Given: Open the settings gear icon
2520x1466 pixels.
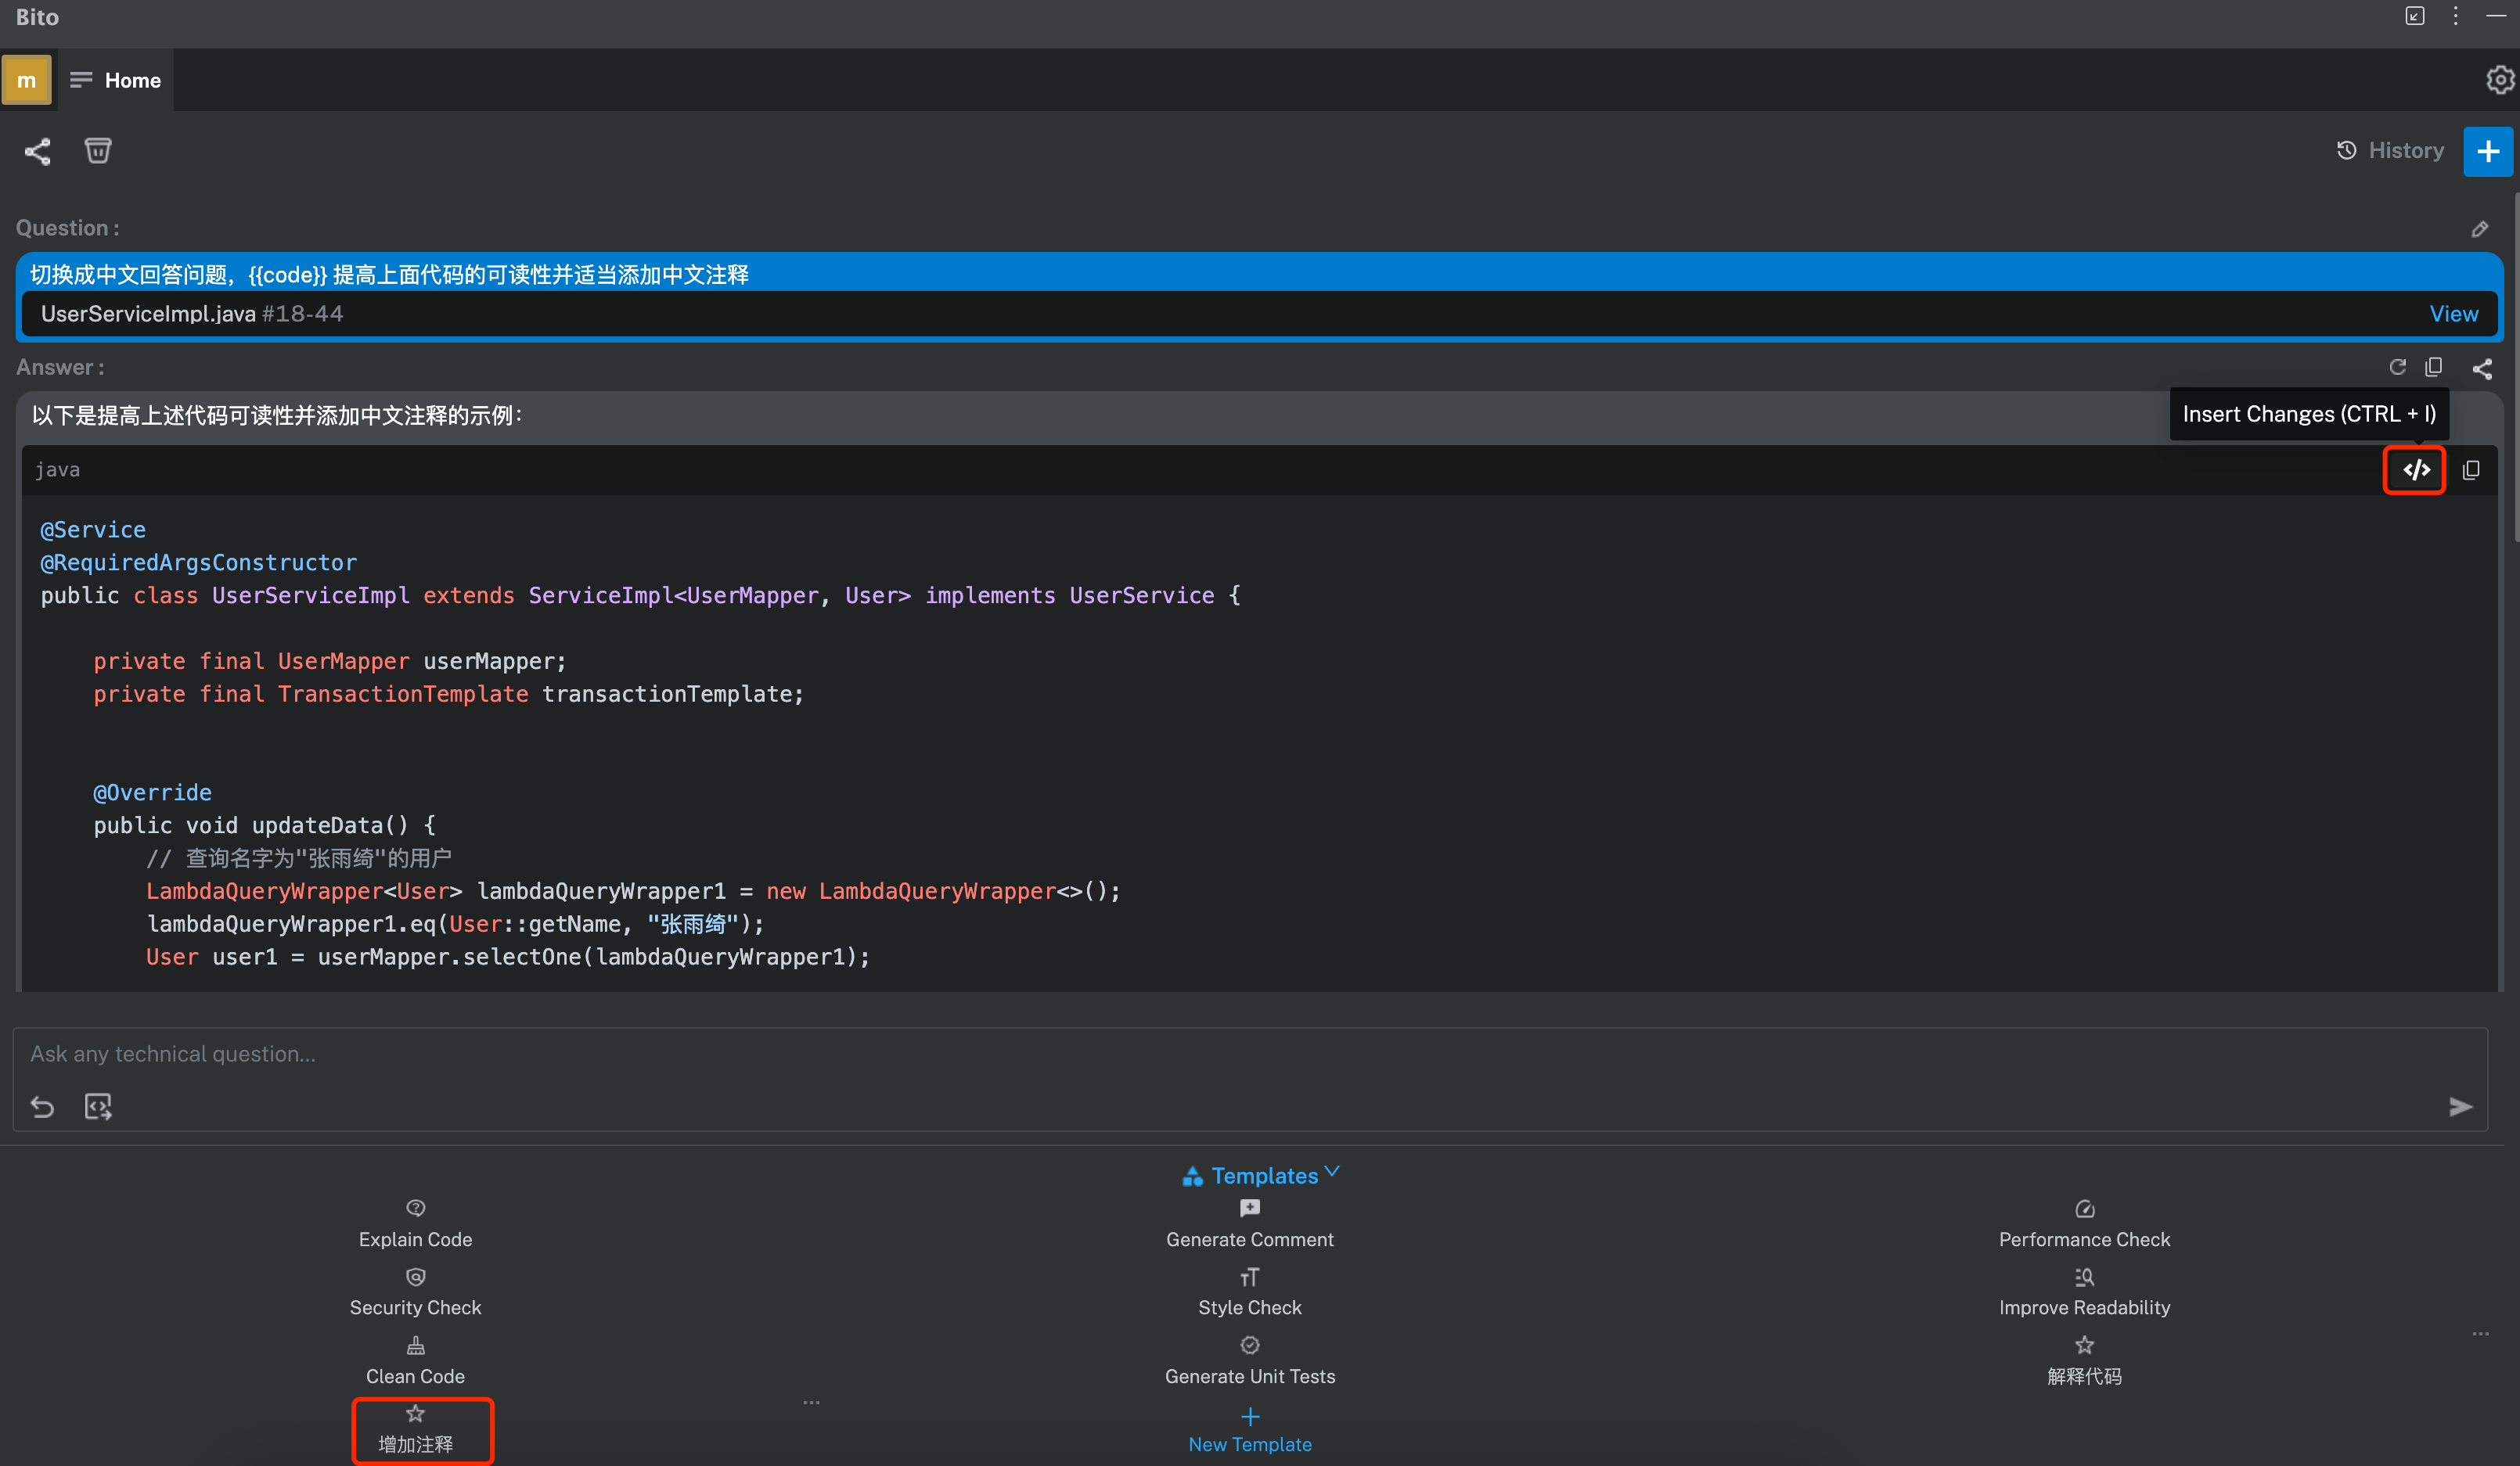Looking at the screenshot, I should click(x=2500, y=80).
